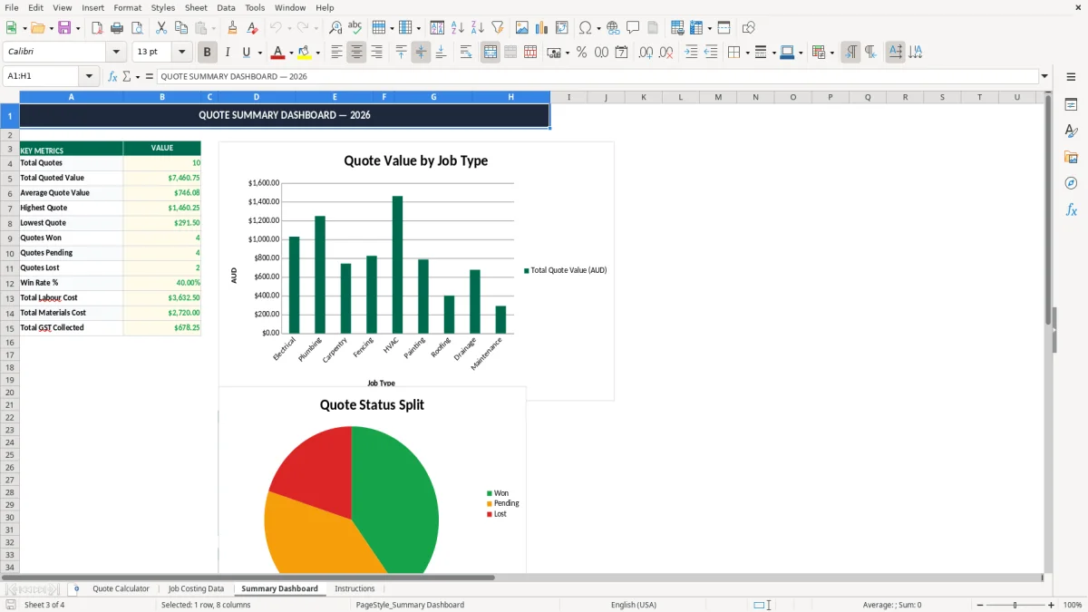Click the Sort Descending icon
The width and height of the screenshot is (1088, 612).
tap(478, 28)
